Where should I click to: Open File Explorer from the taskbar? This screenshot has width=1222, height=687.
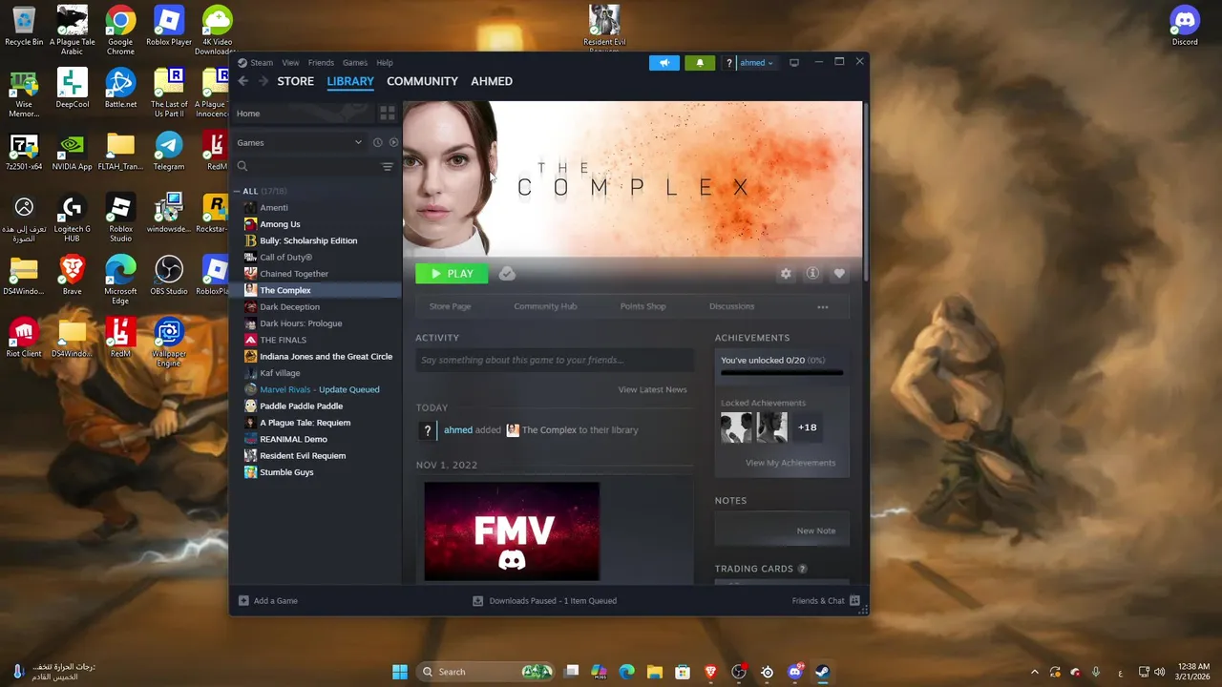pyautogui.click(x=654, y=672)
